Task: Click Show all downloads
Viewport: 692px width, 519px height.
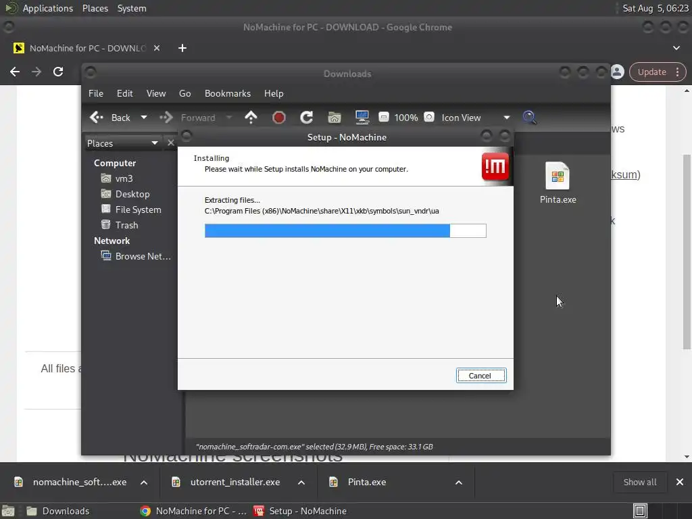Action: 639,483
